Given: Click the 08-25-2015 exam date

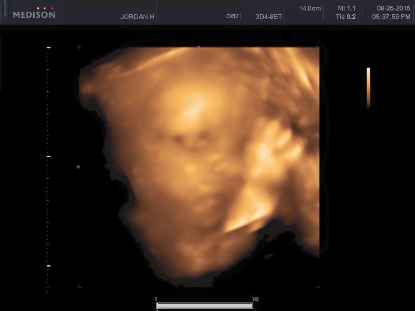Looking at the screenshot, I should [x=393, y=8].
